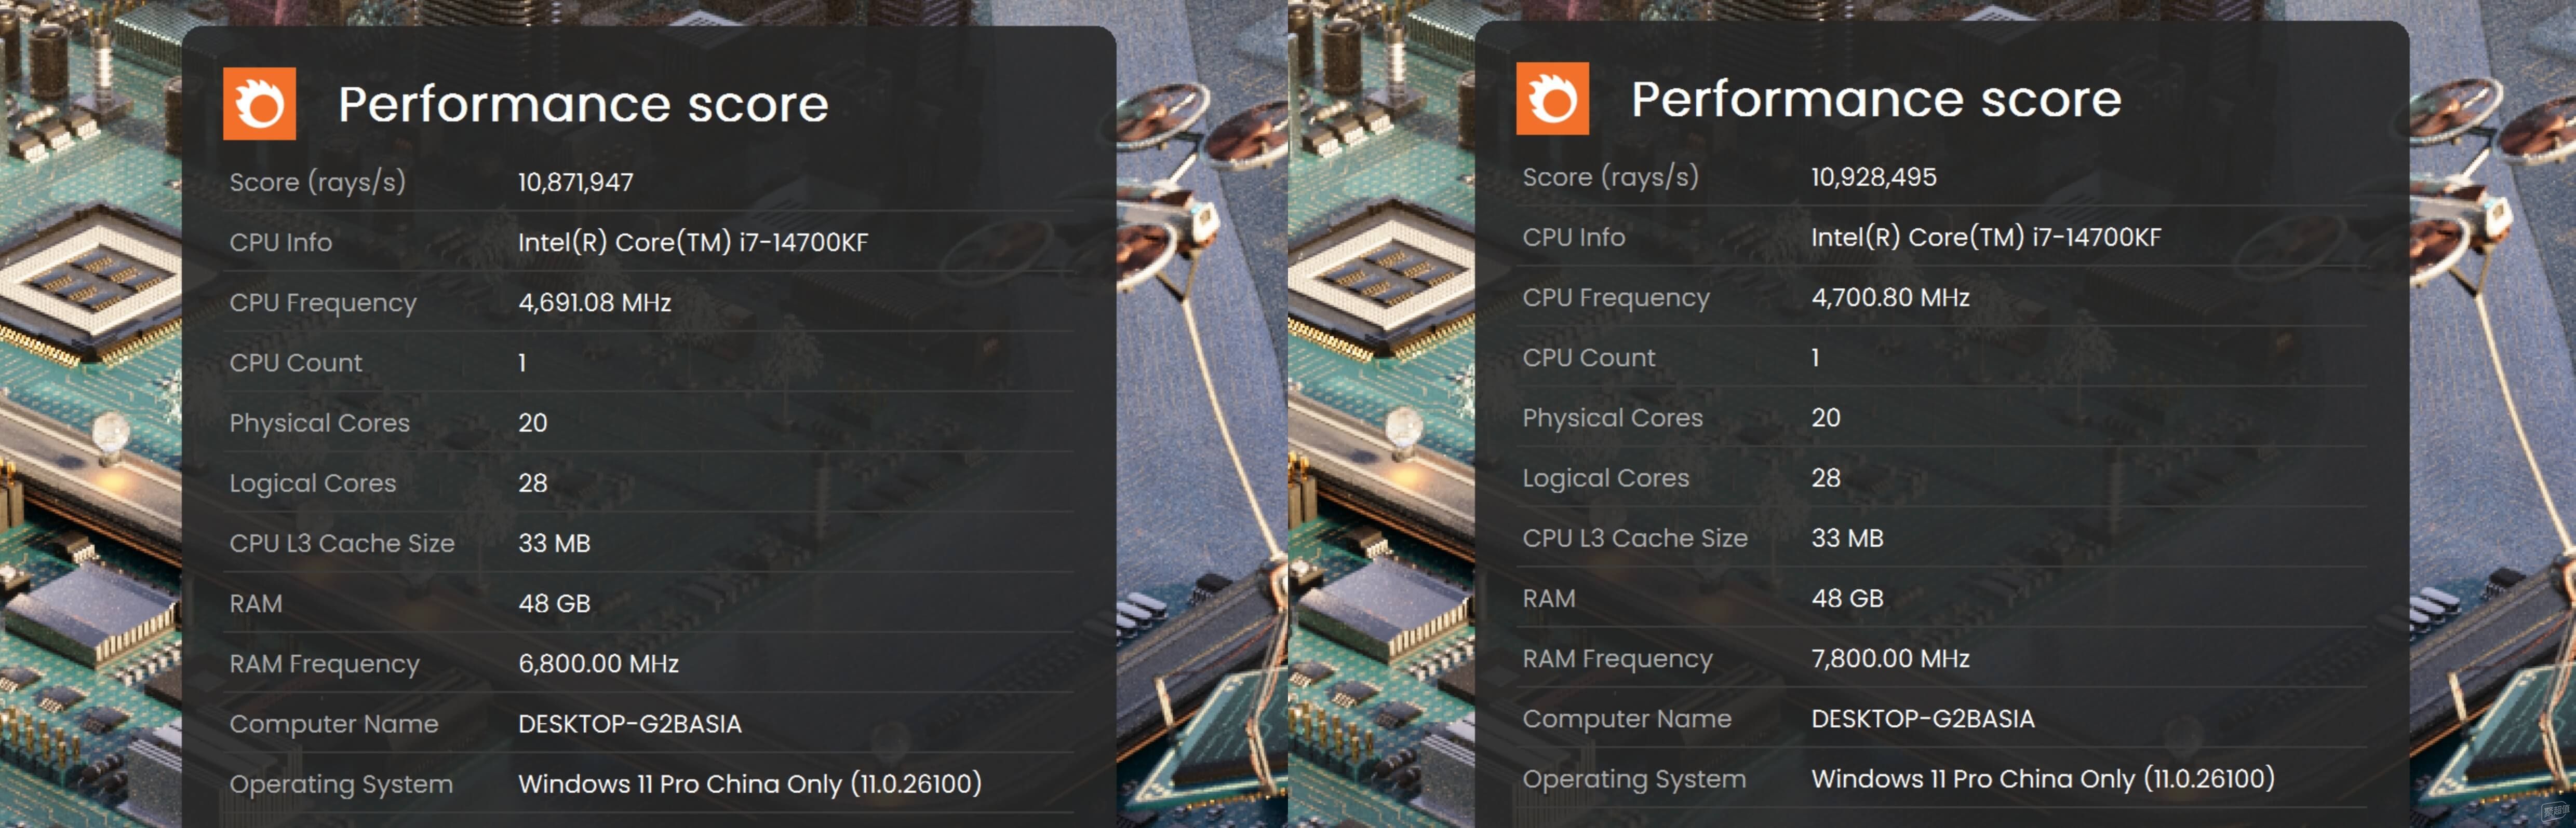Image resolution: width=2576 pixels, height=828 pixels.
Task: Click right panel 'RAM Frequency' label
Action: (1617, 660)
